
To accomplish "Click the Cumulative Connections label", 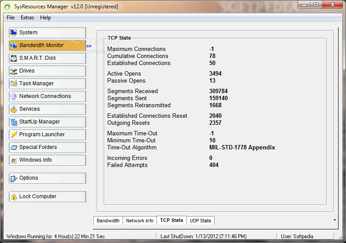I will click(138, 56).
